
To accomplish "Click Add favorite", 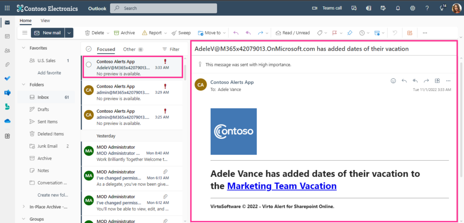I will (49, 73).
